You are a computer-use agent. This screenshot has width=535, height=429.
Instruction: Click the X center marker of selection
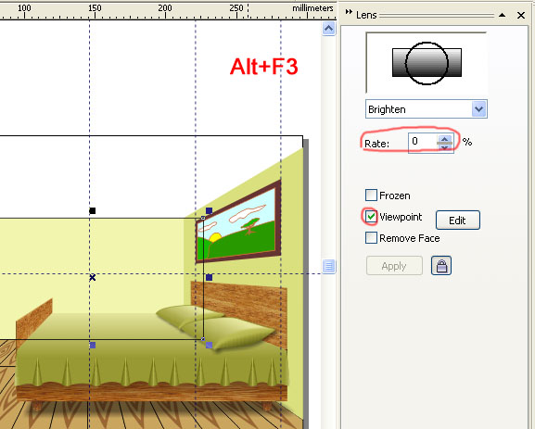tap(92, 278)
